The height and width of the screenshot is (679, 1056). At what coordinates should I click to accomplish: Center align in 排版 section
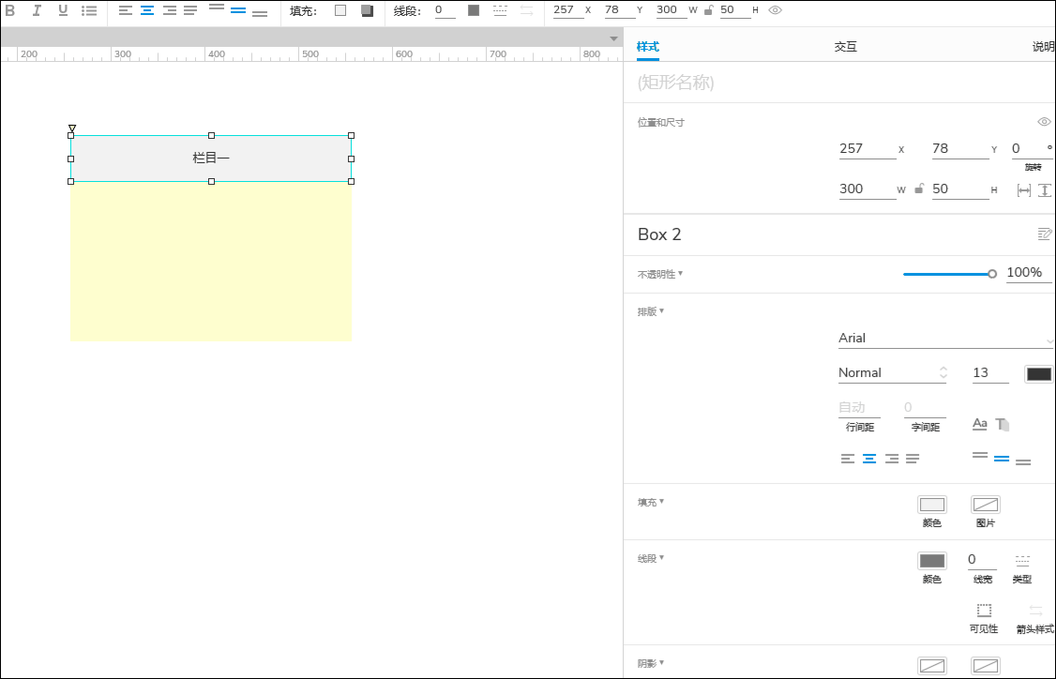pos(869,459)
